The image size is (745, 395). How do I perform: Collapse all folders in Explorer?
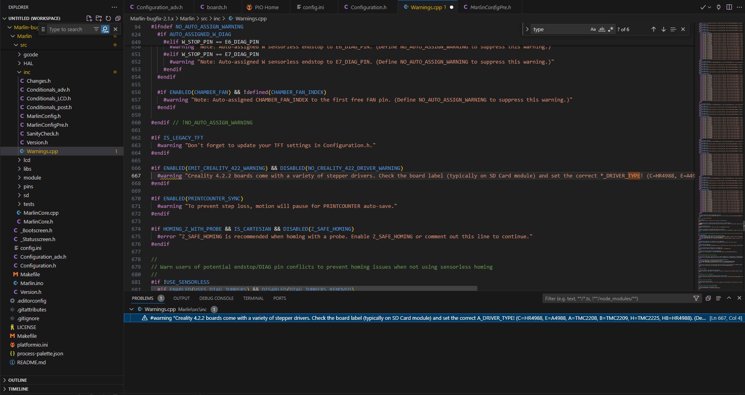click(118, 18)
